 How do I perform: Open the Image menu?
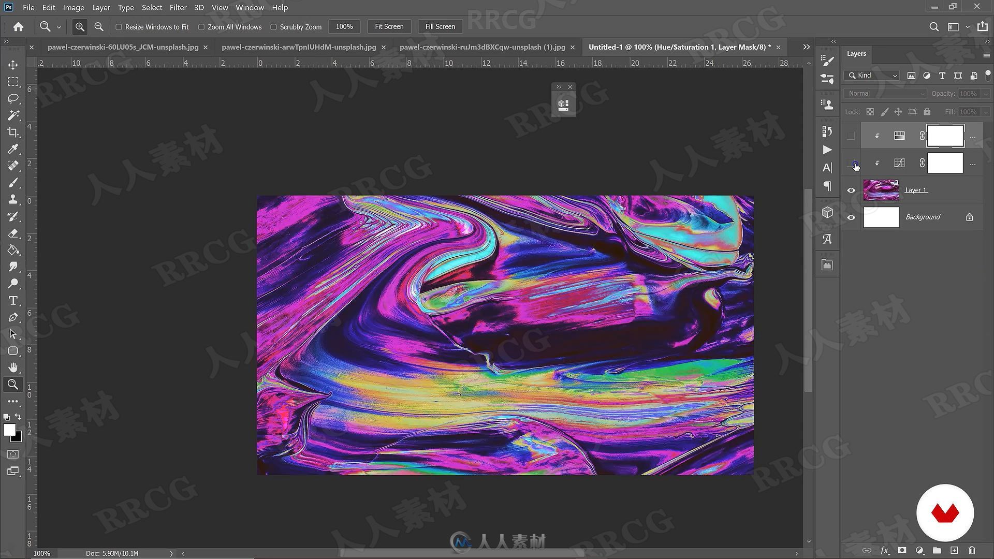click(x=73, y=7)
